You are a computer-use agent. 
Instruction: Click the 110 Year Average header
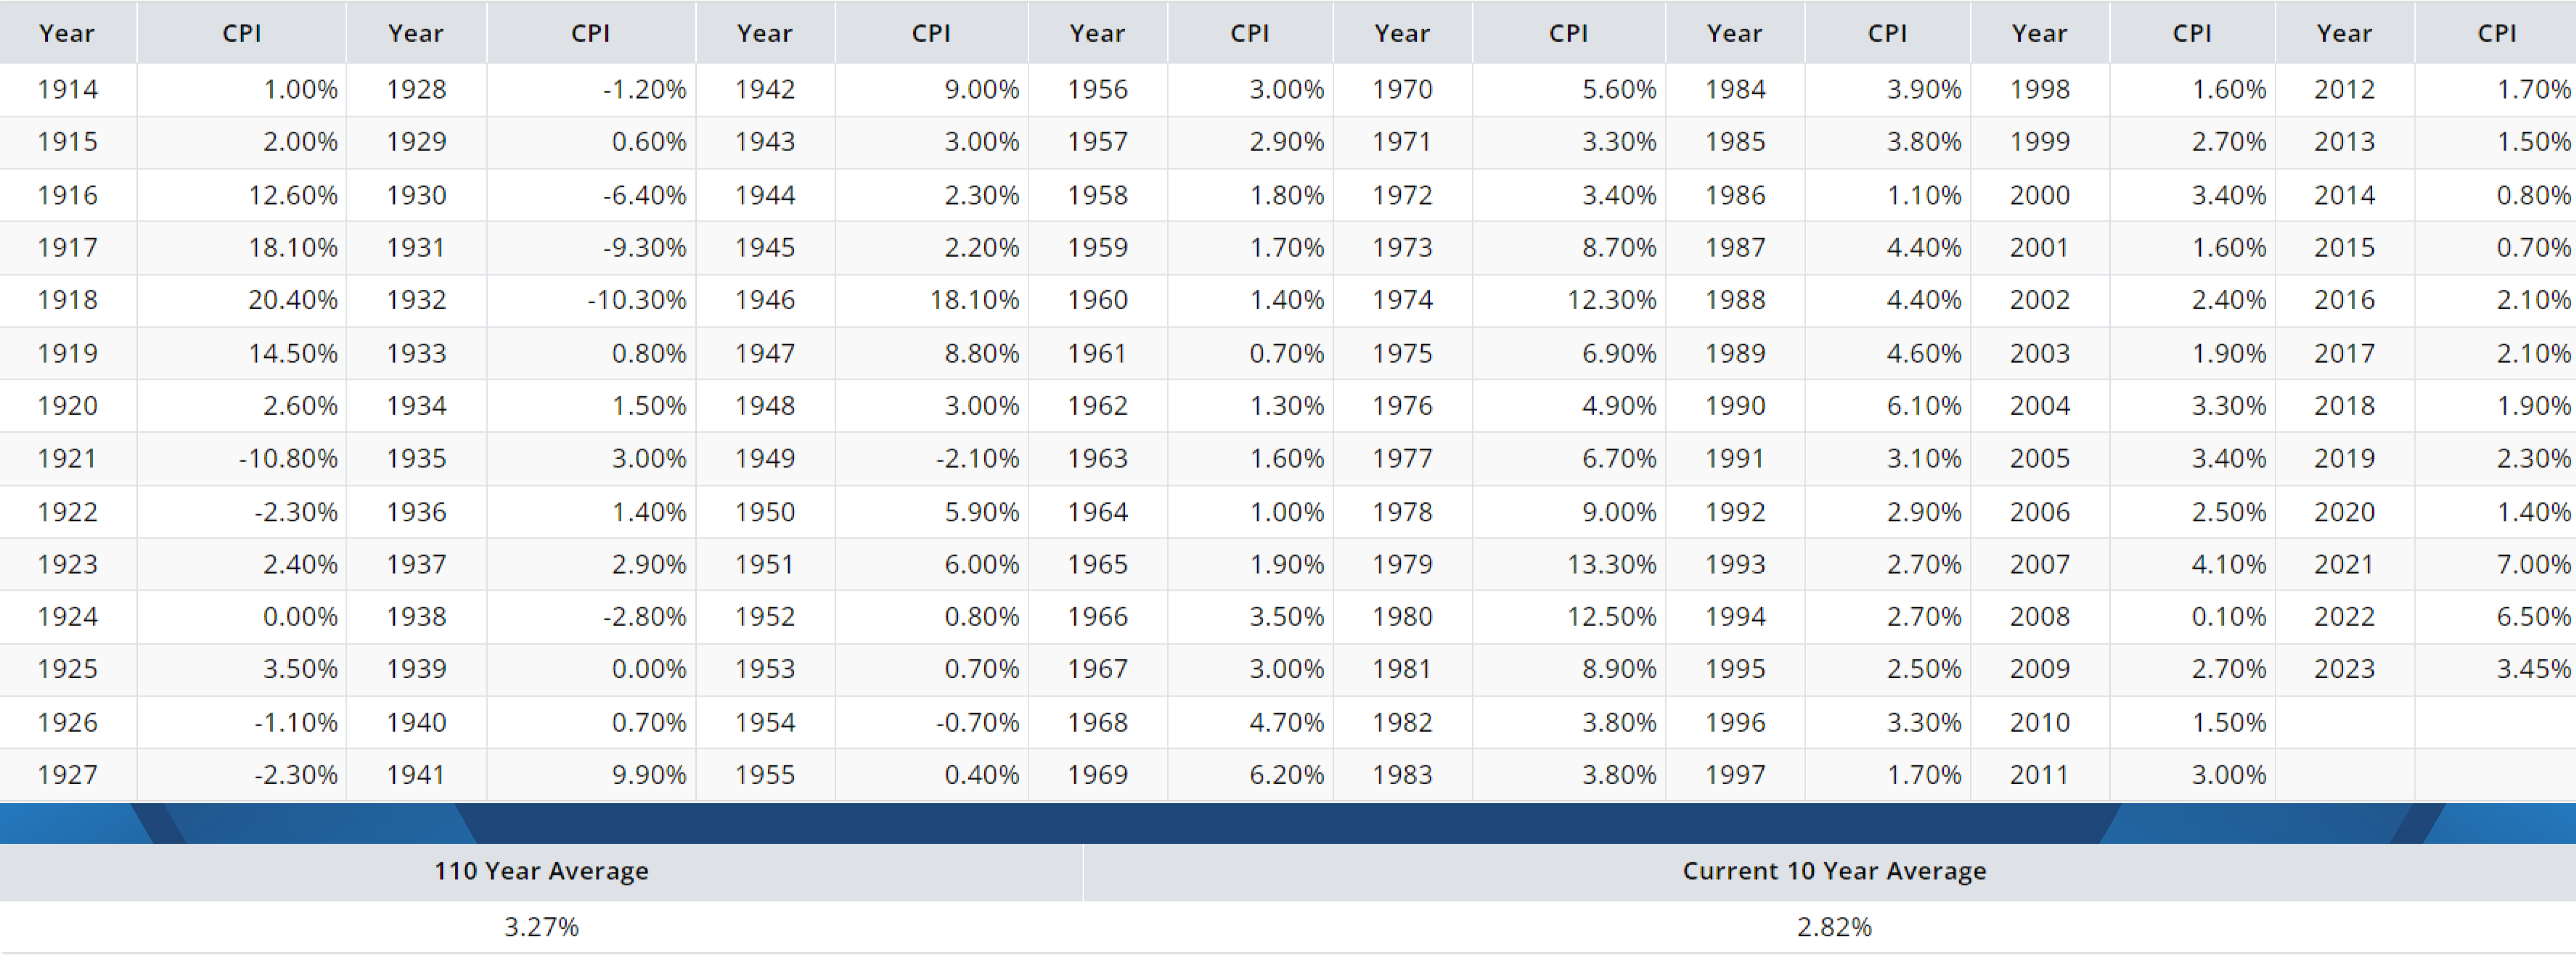point(541,871)
